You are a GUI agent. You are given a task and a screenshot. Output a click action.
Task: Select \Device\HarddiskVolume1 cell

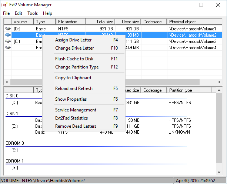(193, 29)
